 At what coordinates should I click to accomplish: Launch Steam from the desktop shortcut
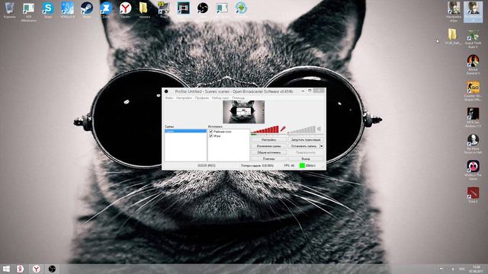pos(86,9)
